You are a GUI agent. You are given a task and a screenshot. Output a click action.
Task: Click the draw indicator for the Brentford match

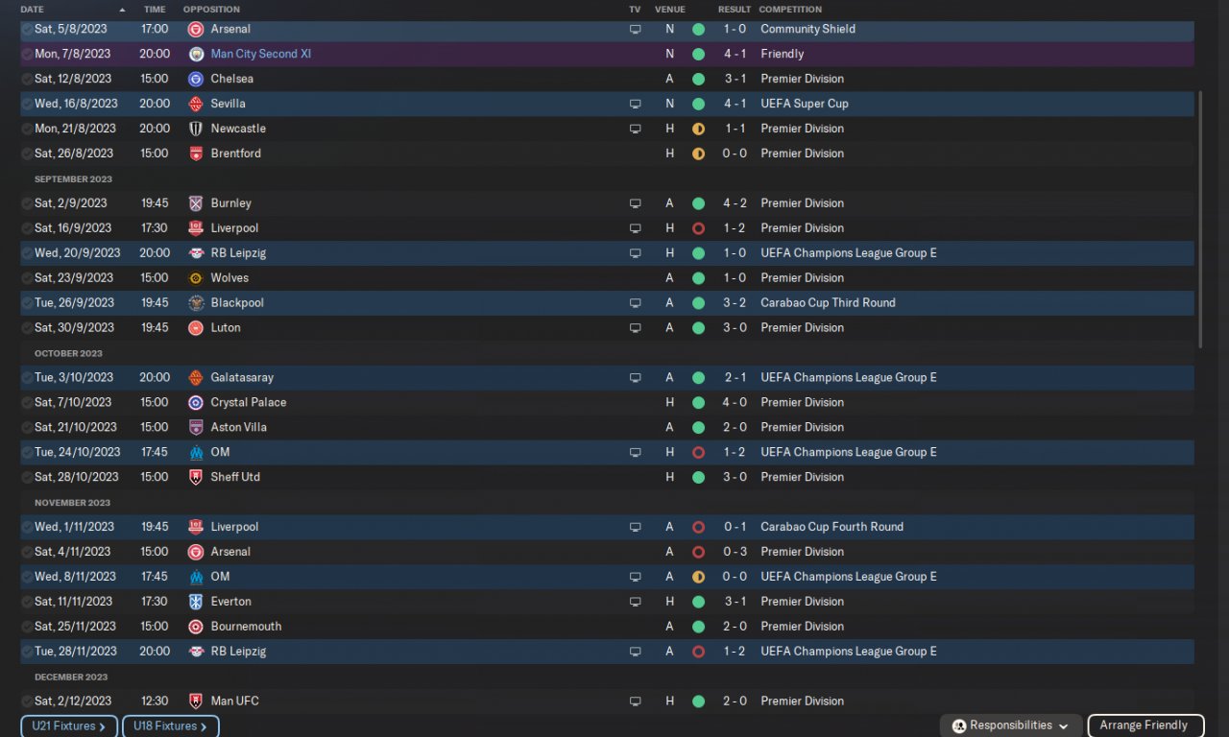pos(698,154)
